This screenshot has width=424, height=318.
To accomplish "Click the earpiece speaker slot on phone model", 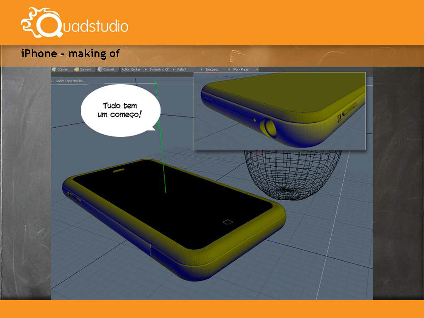I will pos(119,171).
